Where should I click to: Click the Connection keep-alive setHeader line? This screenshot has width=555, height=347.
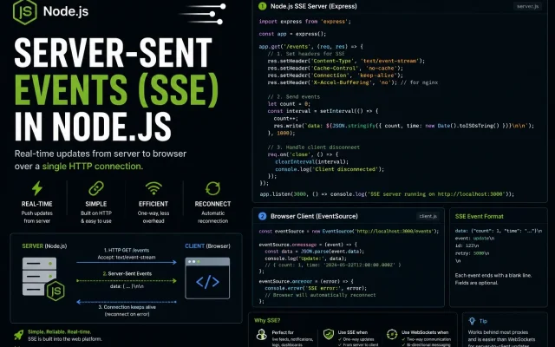[x=336, y=75]
